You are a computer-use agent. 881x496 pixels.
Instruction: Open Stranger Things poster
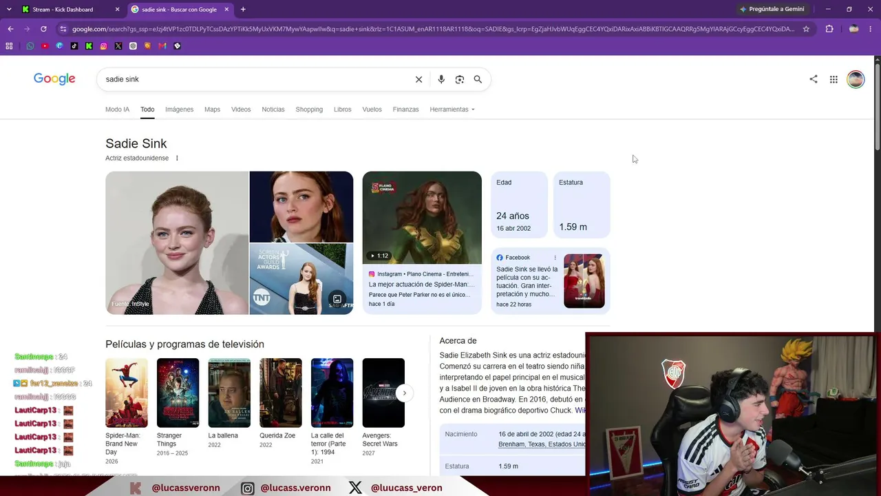(178, 393)
